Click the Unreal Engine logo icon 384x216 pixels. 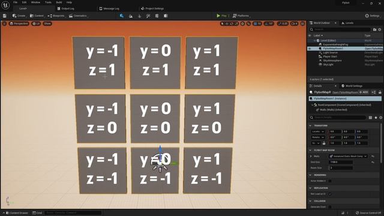5,5
